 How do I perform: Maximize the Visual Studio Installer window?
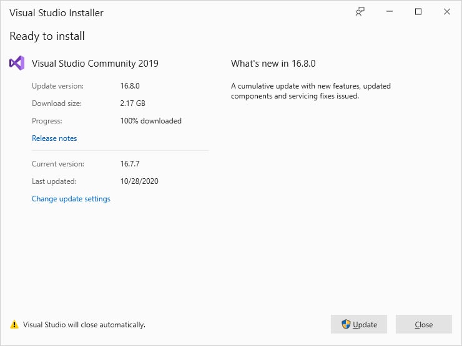(418, 12)
